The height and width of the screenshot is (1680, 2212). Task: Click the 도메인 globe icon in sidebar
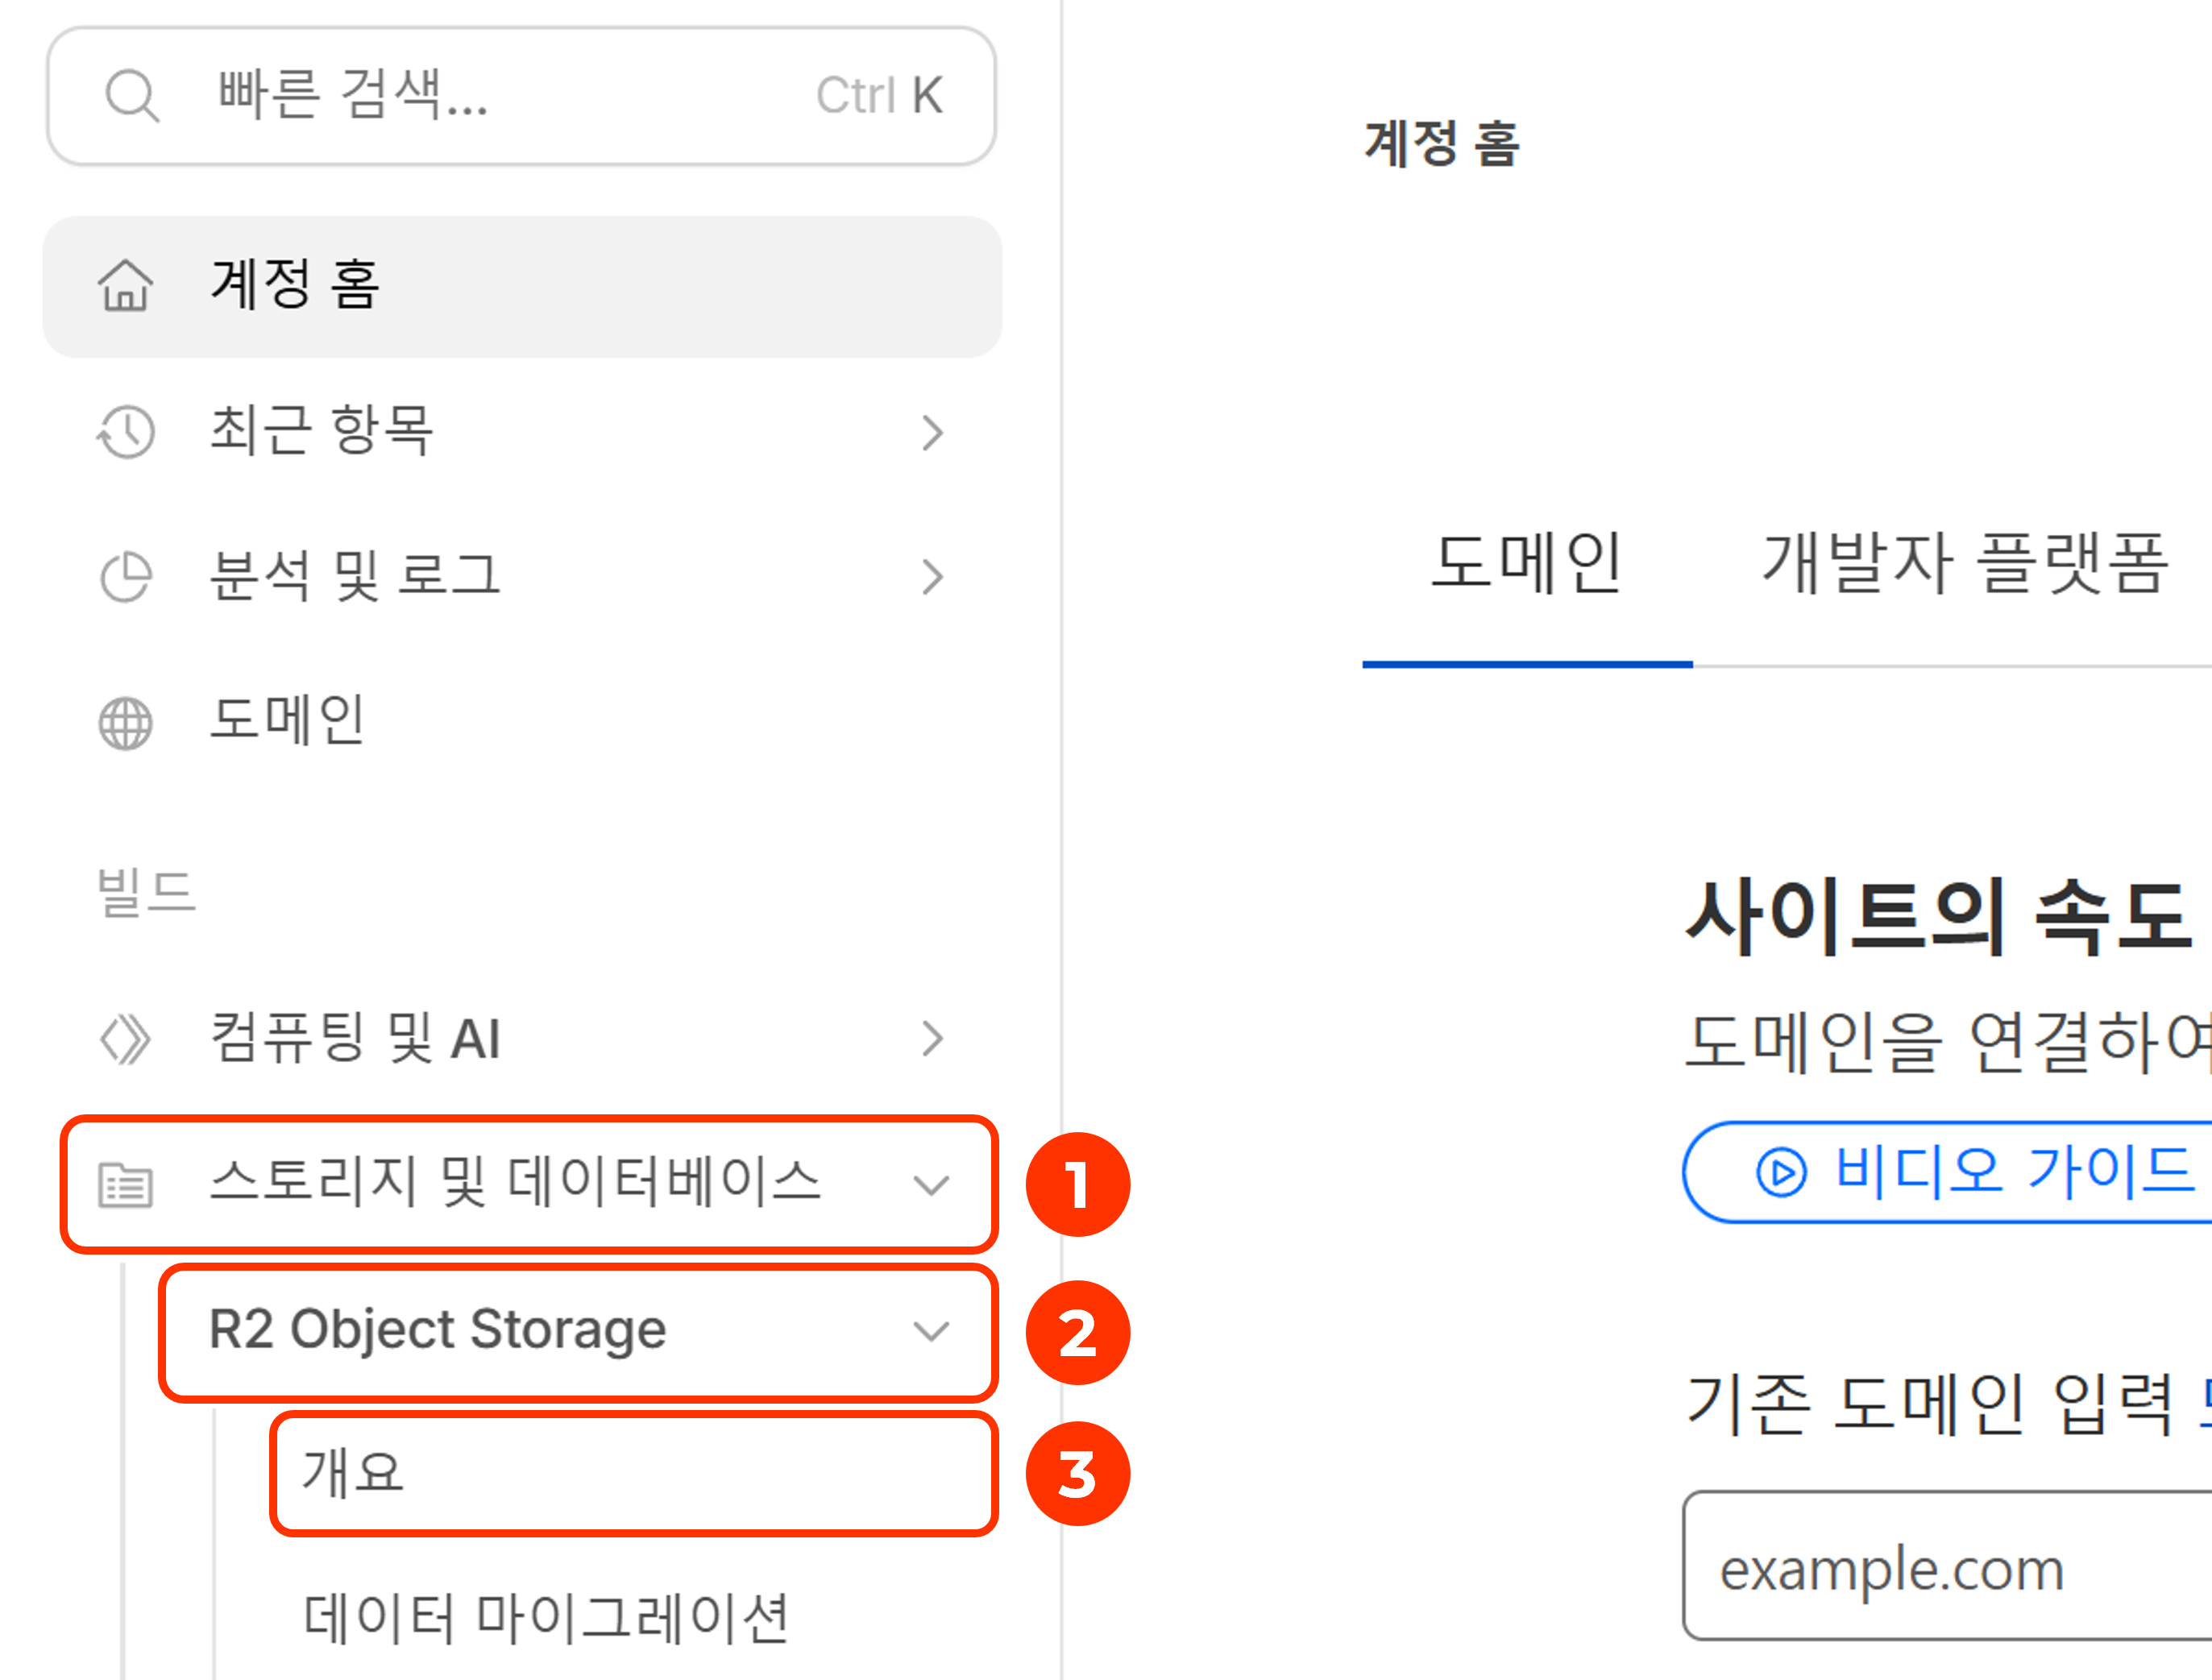[126, 723]
